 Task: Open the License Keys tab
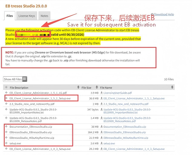tap(27, 16)
